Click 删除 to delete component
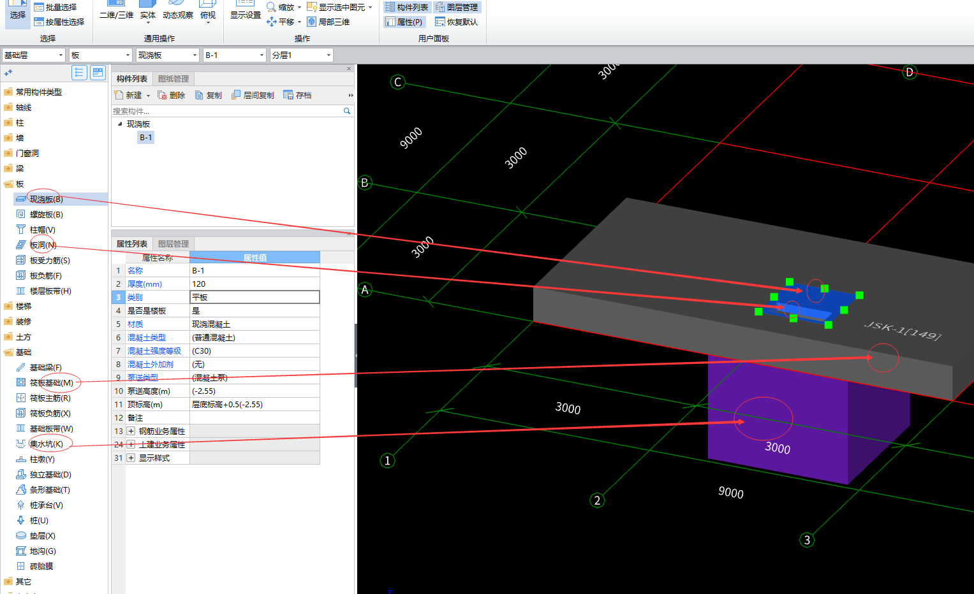Screen dimensions: 974x594 [x=172, y=96]
